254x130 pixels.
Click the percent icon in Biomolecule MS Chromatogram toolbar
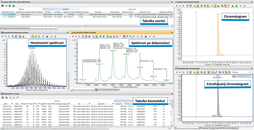coord(223,72)
